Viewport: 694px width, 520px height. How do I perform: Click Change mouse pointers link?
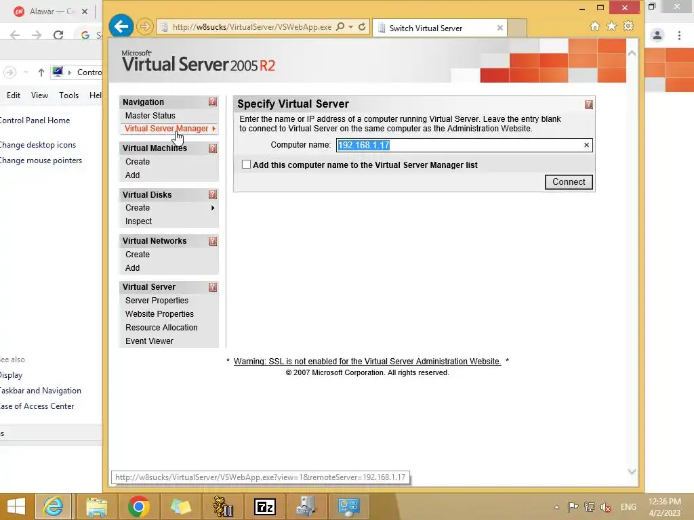click(x=41, y=160)
